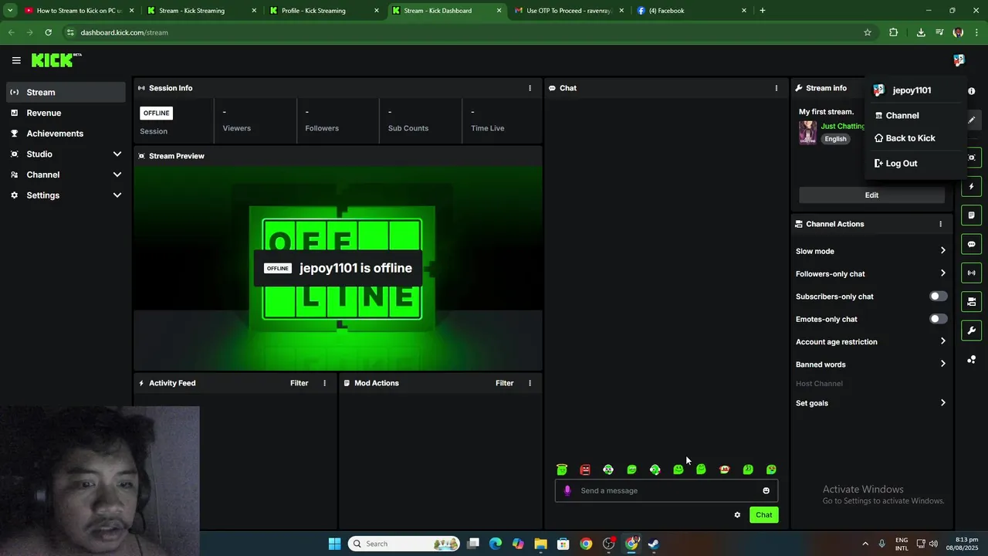The image size is (988, 556).
Task: Open Banned words options arrow
Action: [x=942, y=364]
